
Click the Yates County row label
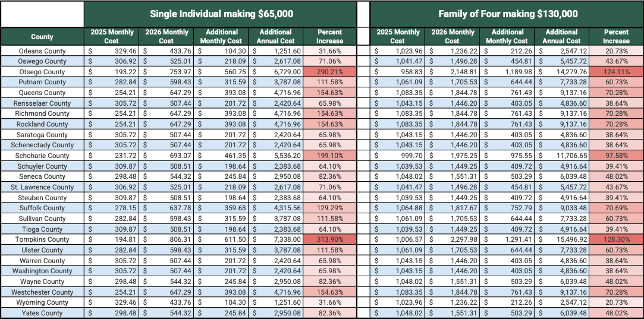pyautogui.click(x=42, y=313)
